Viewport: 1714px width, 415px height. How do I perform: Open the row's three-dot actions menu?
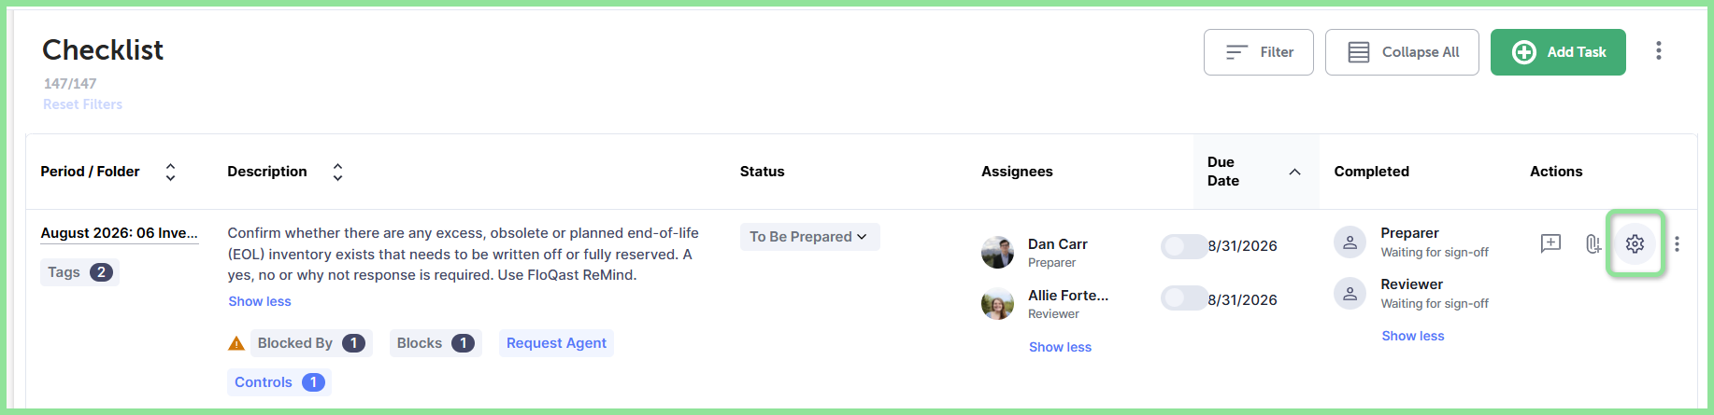coord(1677,243)
